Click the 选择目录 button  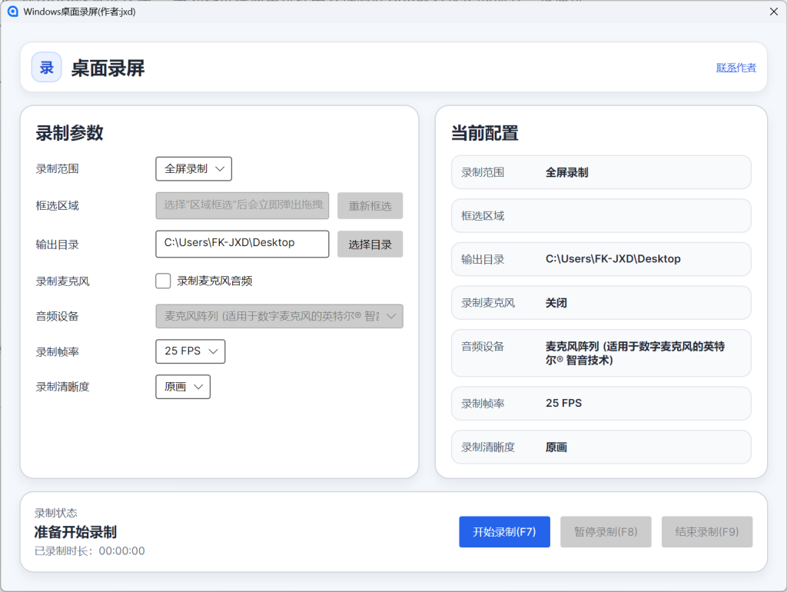click(370, 244)
